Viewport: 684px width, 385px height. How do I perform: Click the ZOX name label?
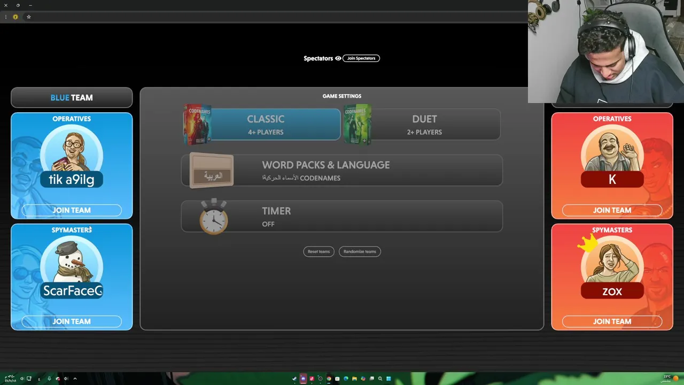pos(612,291)
